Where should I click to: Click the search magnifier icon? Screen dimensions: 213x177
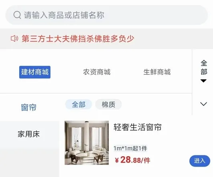click(17, 15)
